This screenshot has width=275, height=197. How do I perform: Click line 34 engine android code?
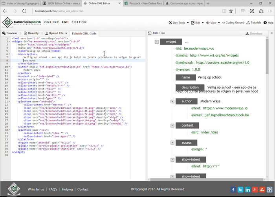pos(46,142)
